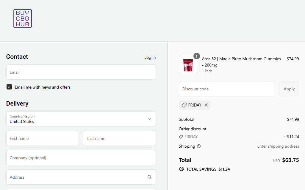
Task: Click the Apply discount button
Action: [x=289, y=89]
